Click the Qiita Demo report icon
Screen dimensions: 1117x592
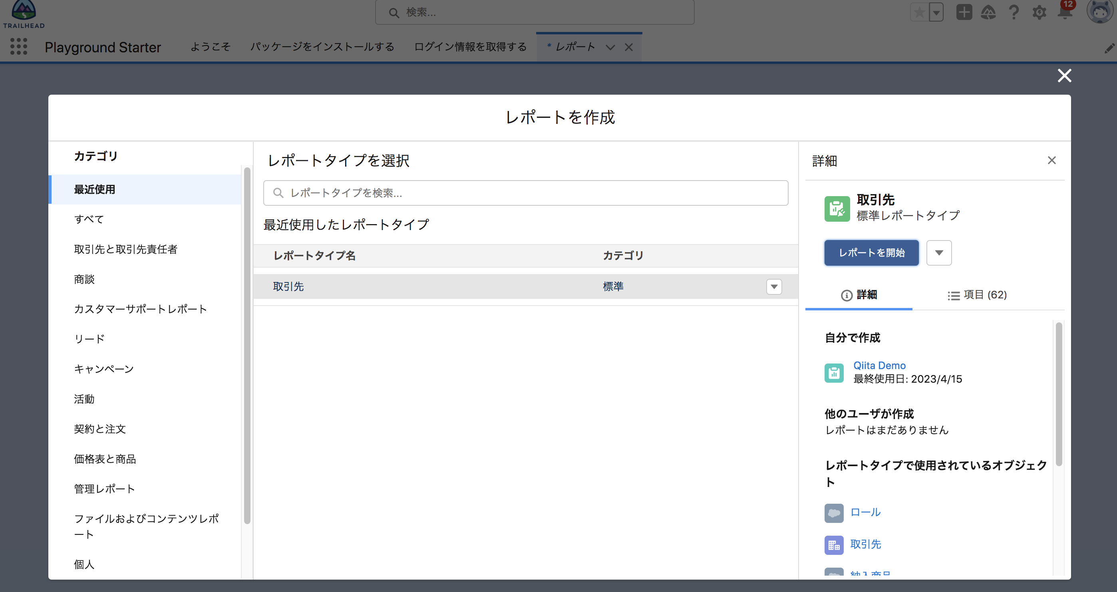(834, 373)
